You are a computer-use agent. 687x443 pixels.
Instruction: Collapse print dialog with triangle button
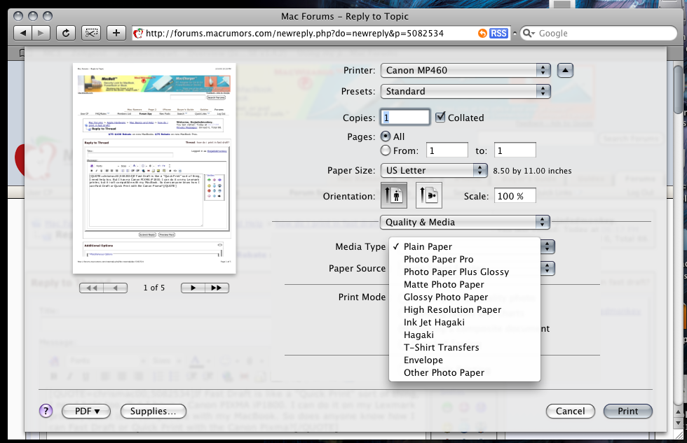click(565, 70)
